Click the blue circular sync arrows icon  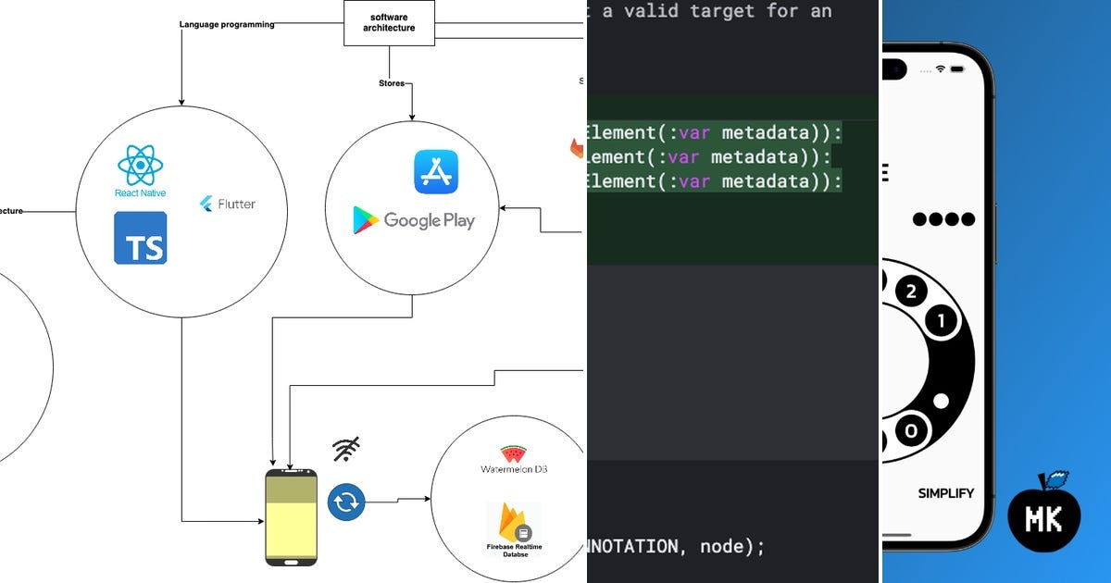(x=346, y=500)
